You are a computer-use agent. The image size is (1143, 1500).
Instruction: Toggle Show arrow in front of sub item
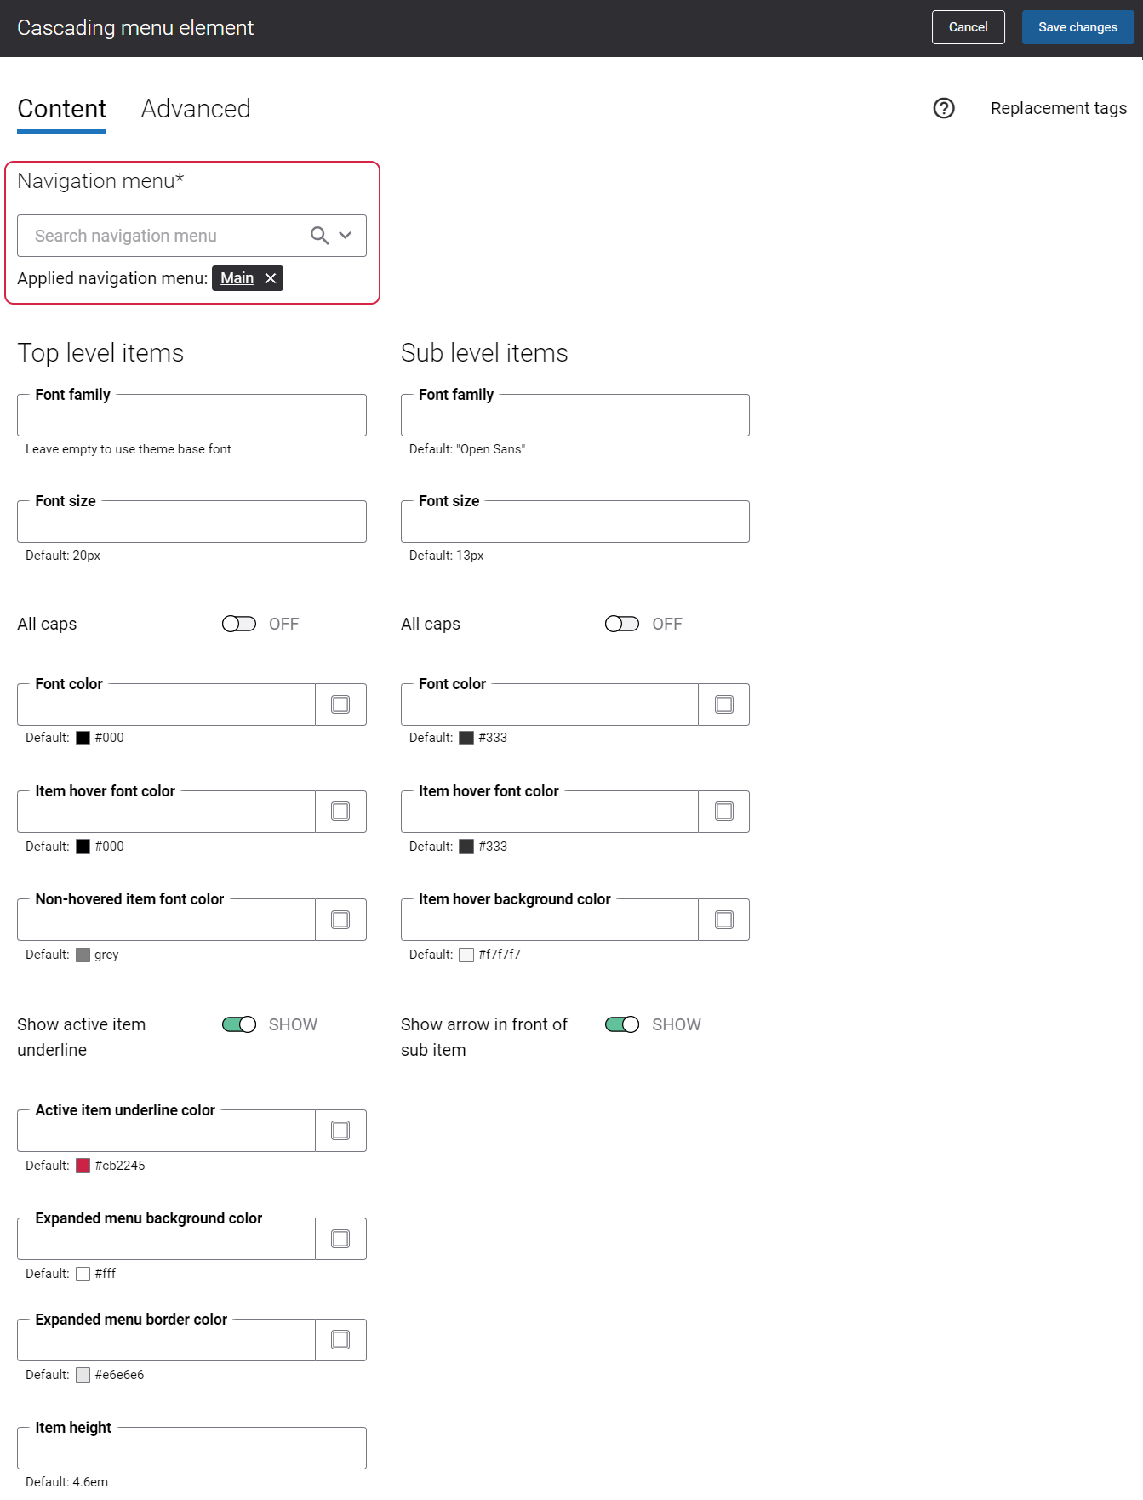tap(622, 1024)
